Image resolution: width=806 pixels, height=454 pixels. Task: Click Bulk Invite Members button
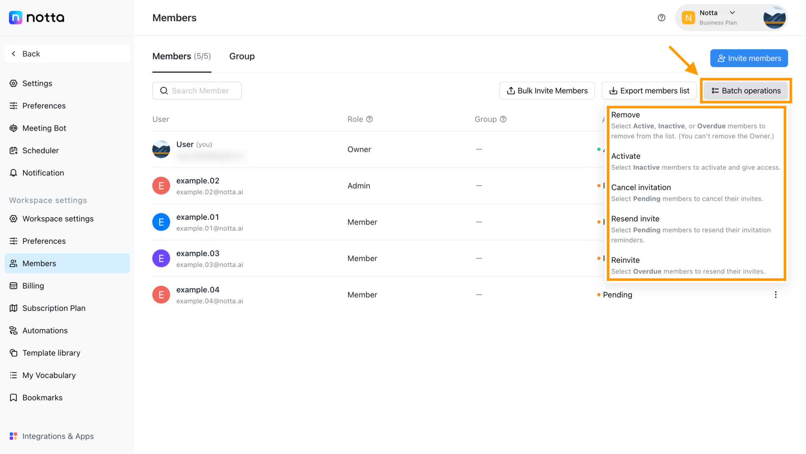(x=547, y=91)
